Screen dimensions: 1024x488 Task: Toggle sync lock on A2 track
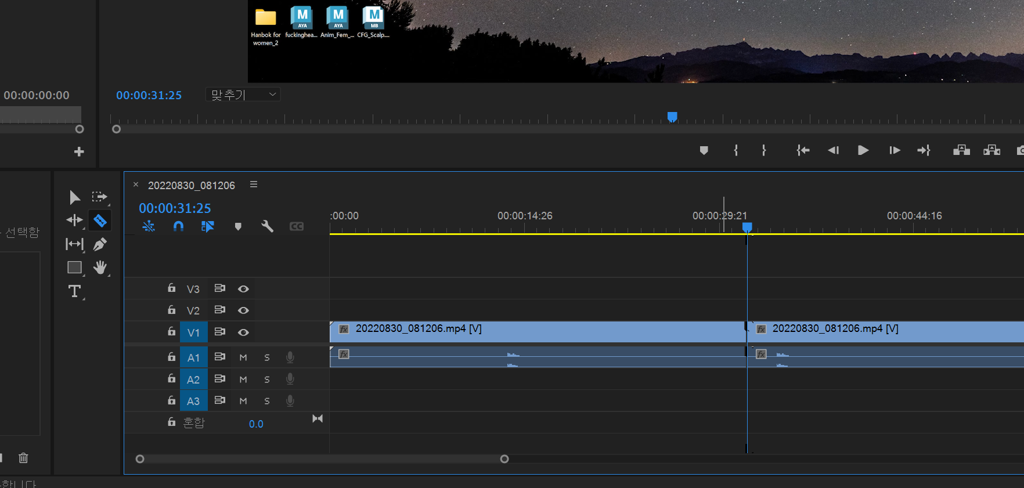pos(219,379)
